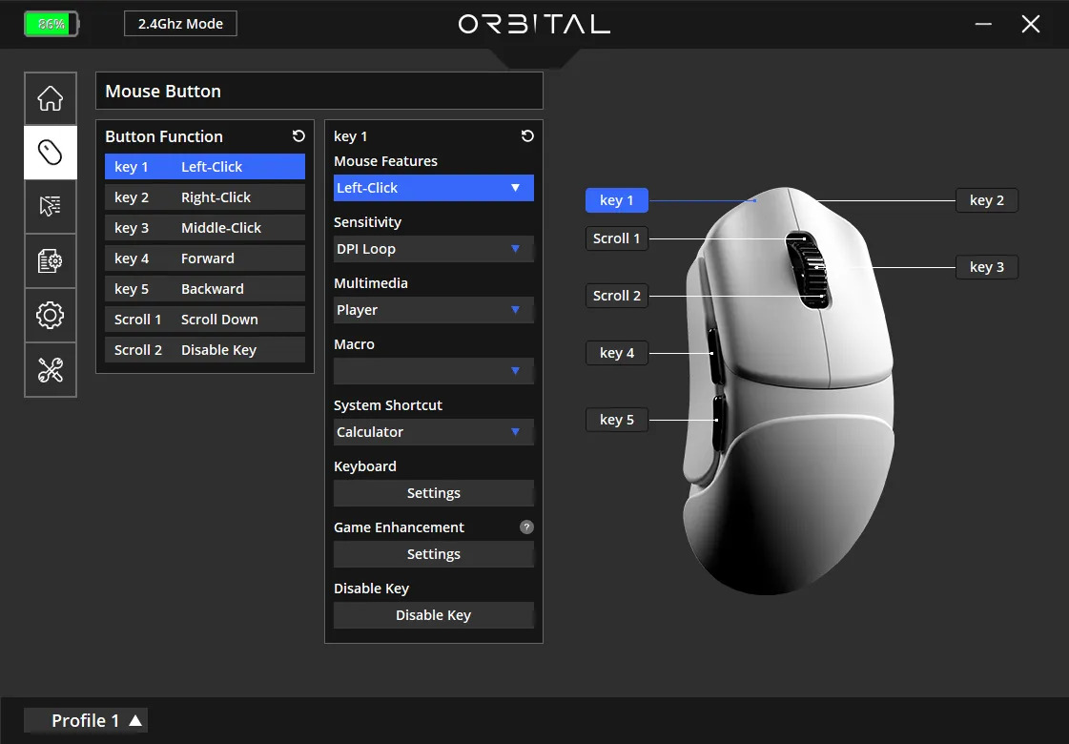Screen dimensions: 1069x744
Task: Reset Button Function using its reset icon
Action: (298, 136)
